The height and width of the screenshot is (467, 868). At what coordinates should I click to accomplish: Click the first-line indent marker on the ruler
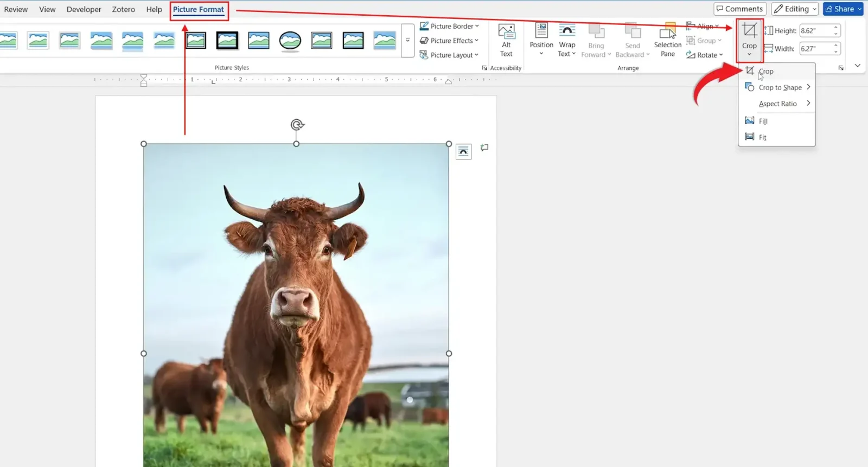144,77
